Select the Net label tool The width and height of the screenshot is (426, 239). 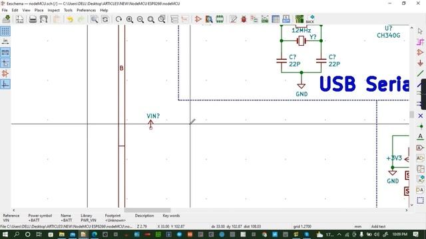pos(420,137)
